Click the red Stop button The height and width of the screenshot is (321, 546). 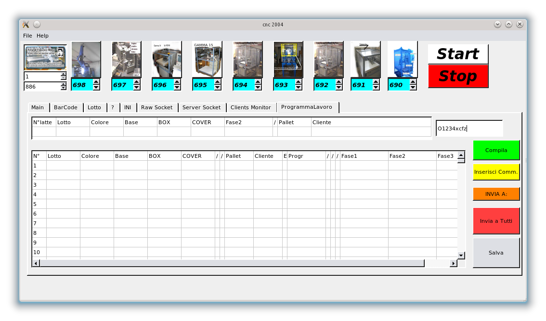pyautogui.click(x=457, y=77)
